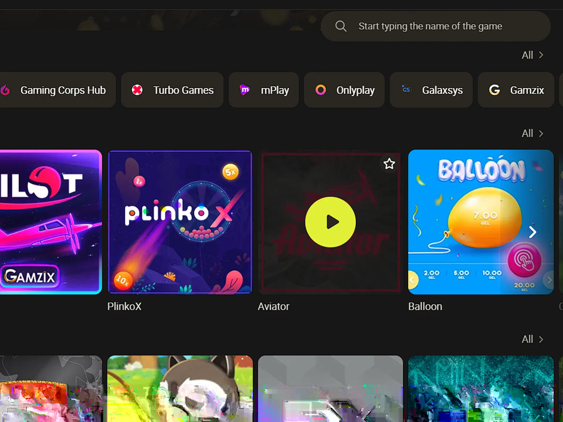
Task: Open the Balloon game thumbnail
Action: tap(481, 222)
